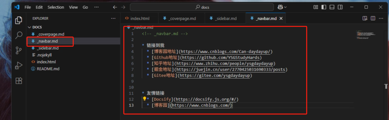Go back using the navigation arrow

[115, 7]
